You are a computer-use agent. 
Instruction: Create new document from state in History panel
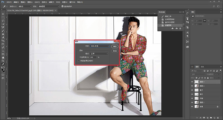(x=173, y=28)
